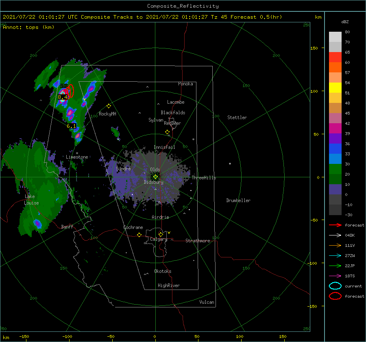The width and height of the screenshot is (366, 342).
Task: Click the yellow 54 dBZ legend swatch
Action: coord(335,87)
